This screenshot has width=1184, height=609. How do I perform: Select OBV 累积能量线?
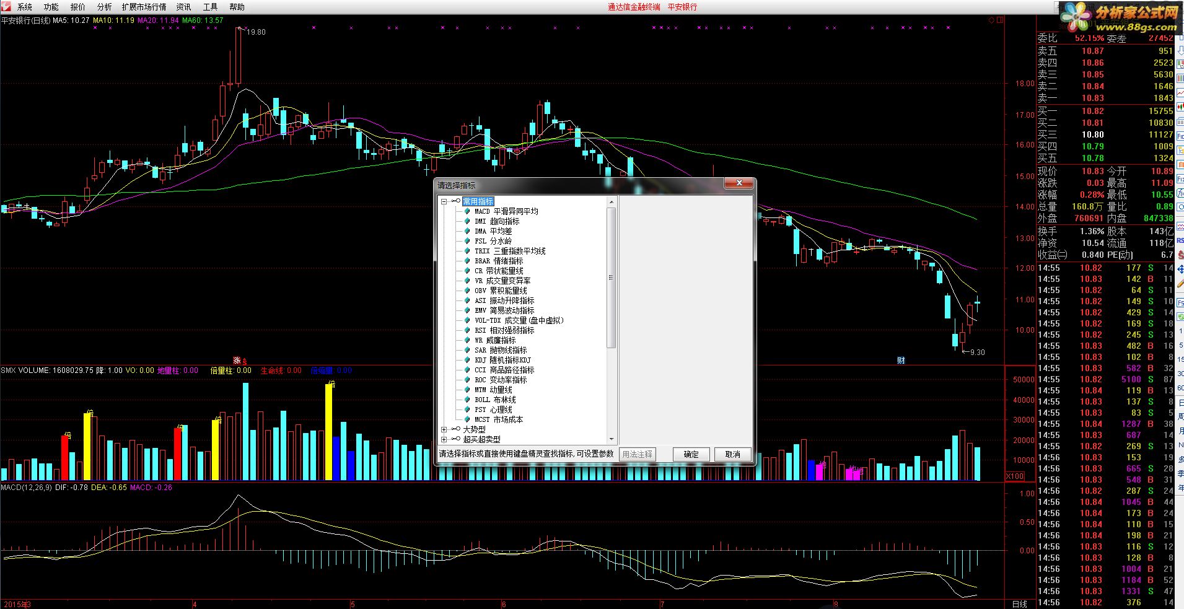(501, 291)
